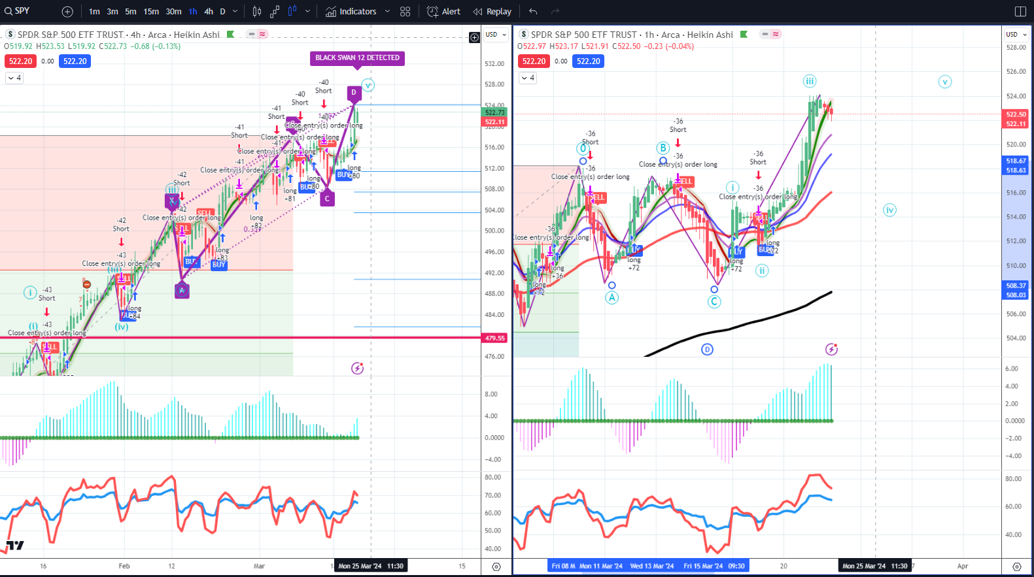Viewport: 1034px width, 577px height.
Task: Select the purple C pattern marker on 4h chart
Action: 327,199
